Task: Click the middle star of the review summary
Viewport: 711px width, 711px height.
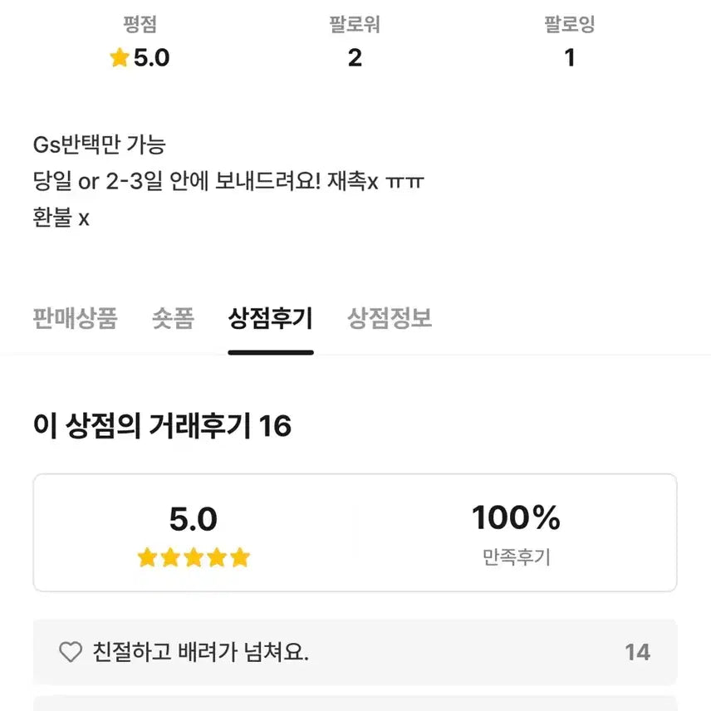Action: pyautogui.click(x=194, y=558)
